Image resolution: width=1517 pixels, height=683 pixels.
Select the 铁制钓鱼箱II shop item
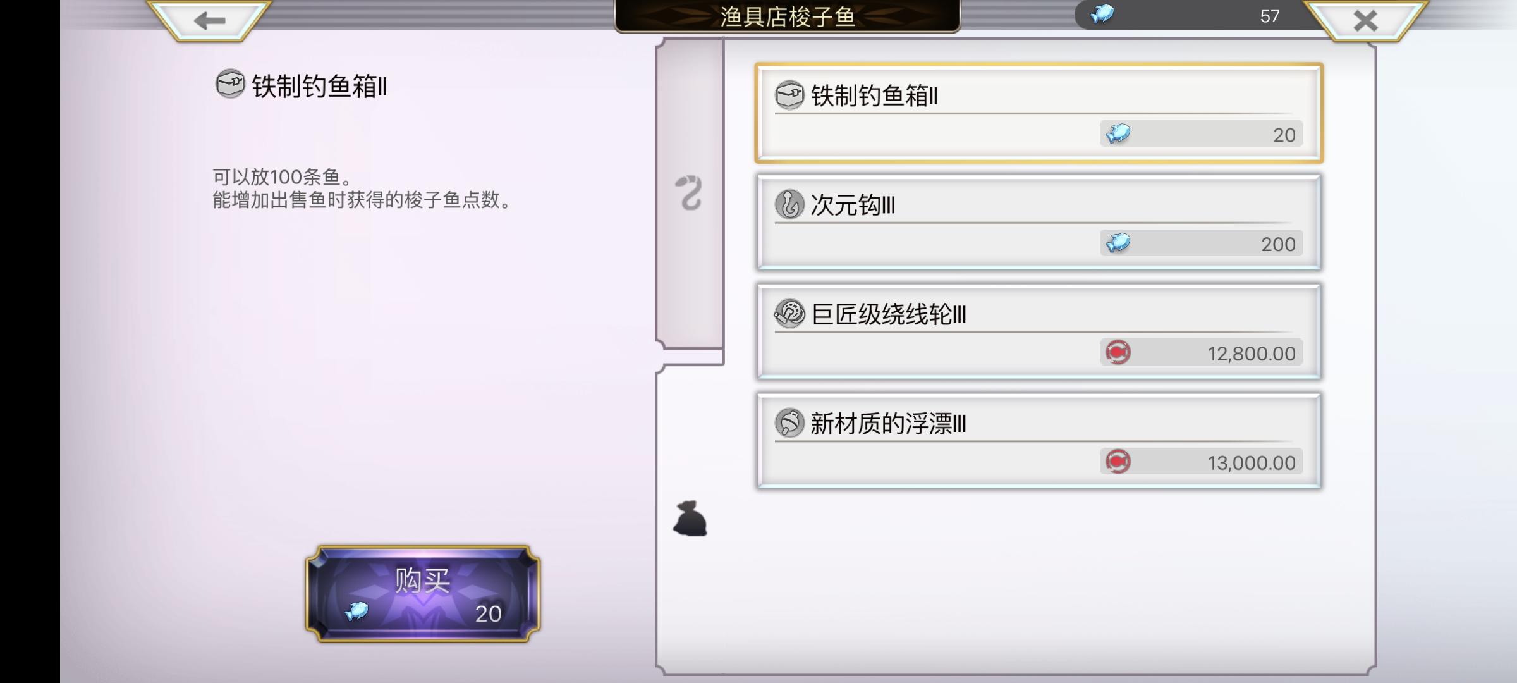(x=1039, y=113)
